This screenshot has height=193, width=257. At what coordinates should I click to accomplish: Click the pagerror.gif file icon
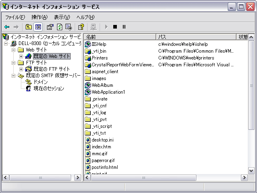click(x=88, y=160)
